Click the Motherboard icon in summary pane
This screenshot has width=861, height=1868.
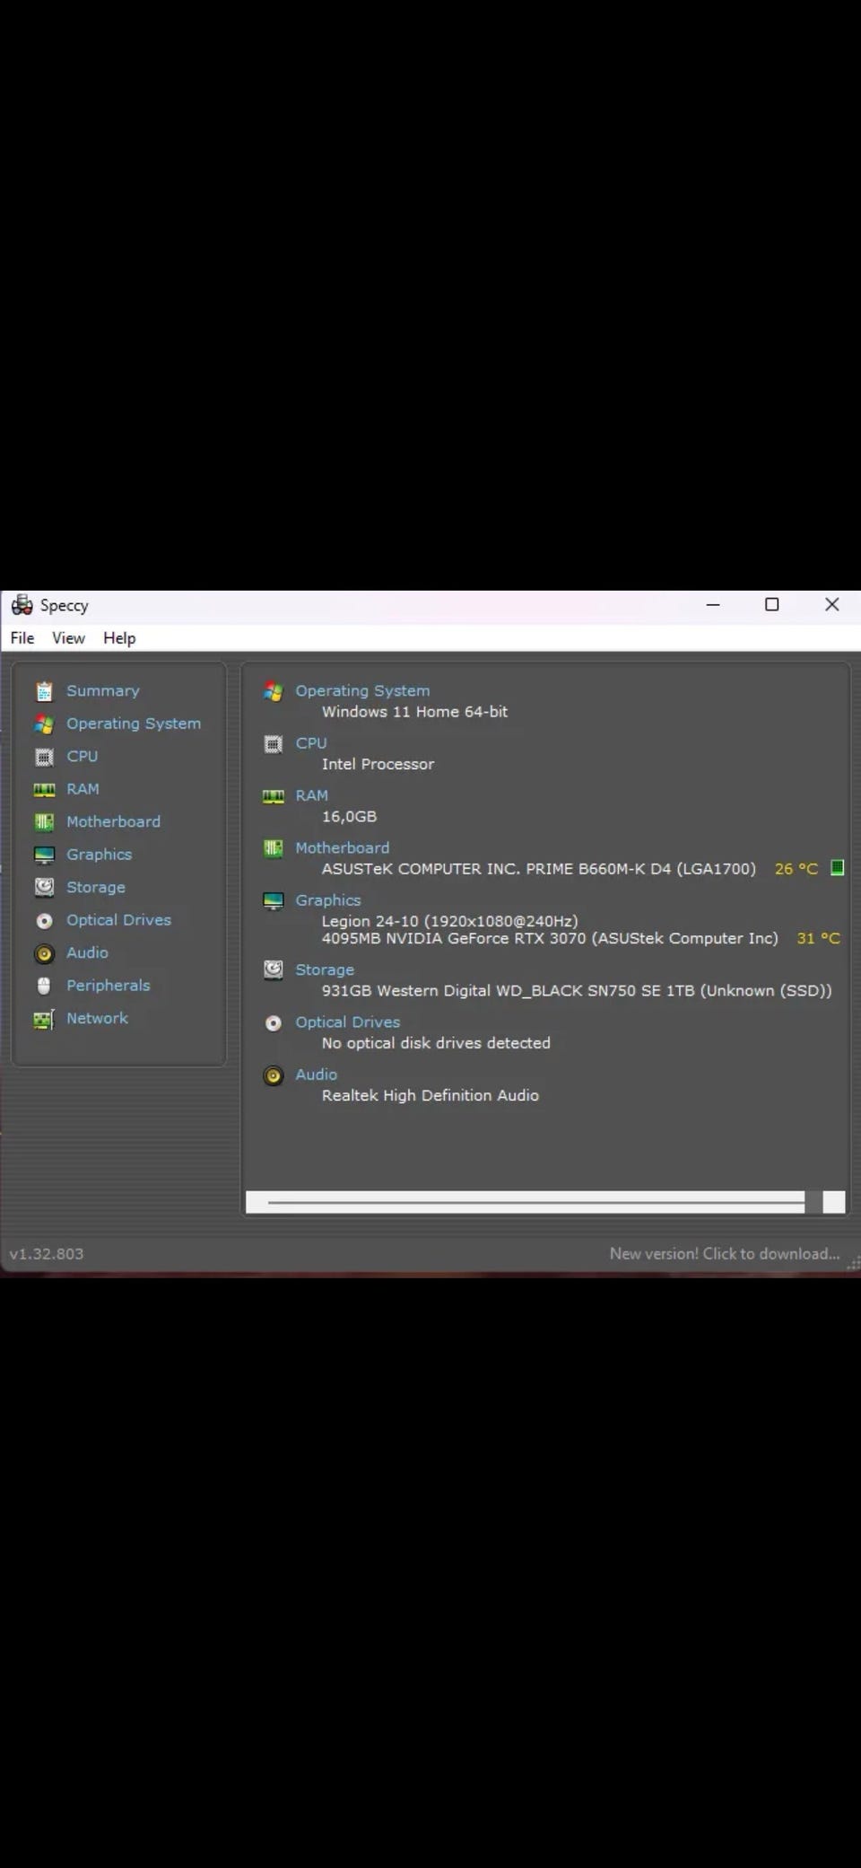click(x=274, y=848)
